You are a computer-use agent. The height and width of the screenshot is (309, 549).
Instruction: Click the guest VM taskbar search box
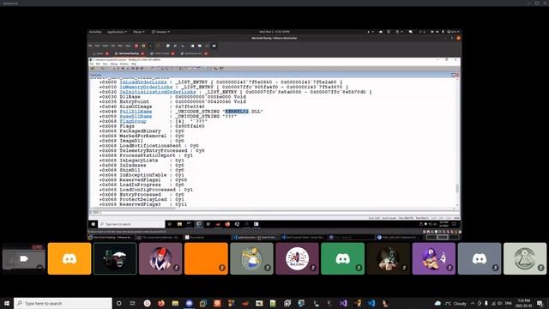(x=131, y=224)
